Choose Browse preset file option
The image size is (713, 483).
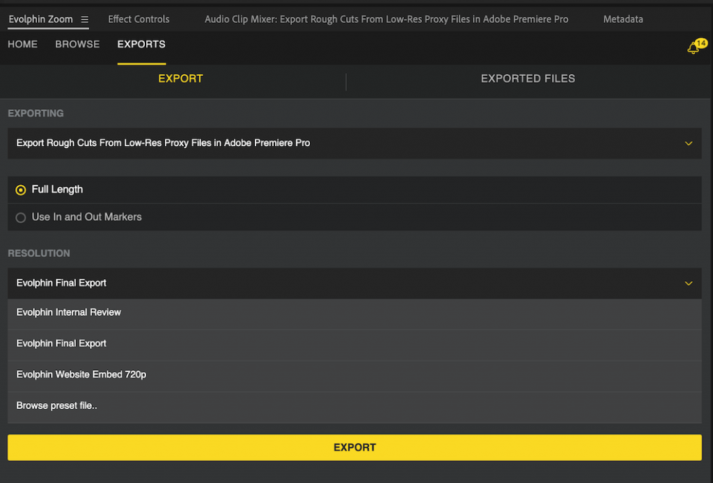[56, 405]
